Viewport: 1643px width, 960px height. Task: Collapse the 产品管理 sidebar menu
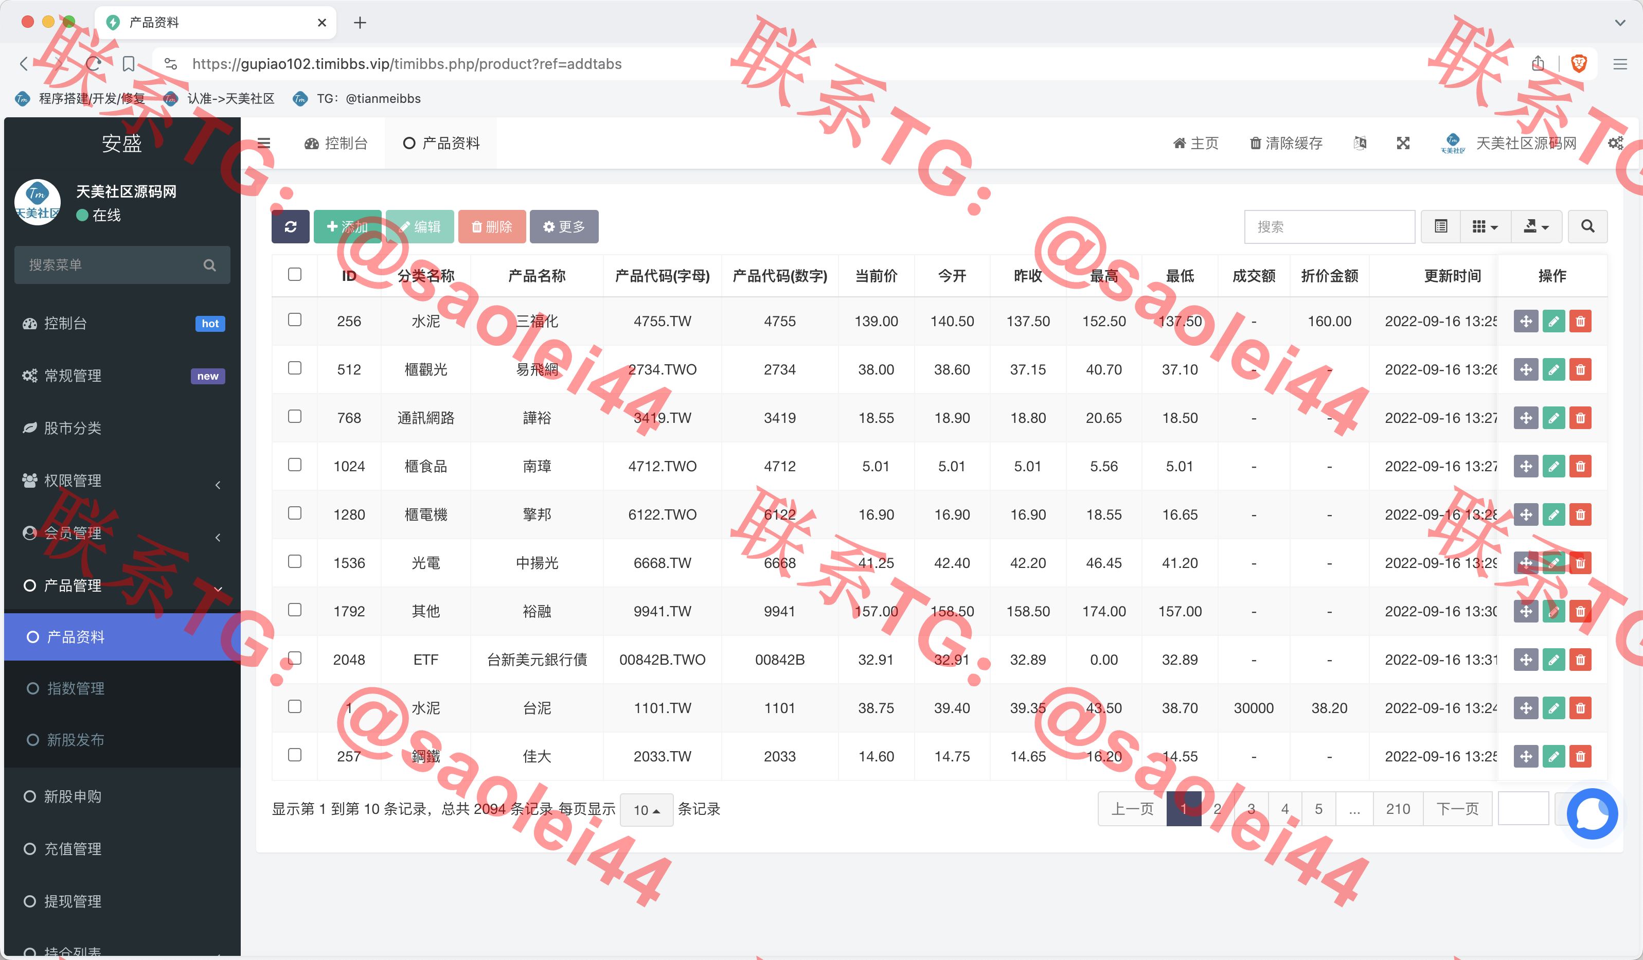click(122, 585)
